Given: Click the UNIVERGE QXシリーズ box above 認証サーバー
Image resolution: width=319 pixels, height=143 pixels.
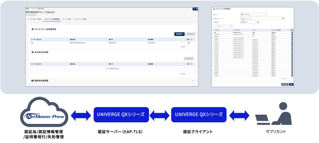Looking at the screenshot, I should [x=121, y=115].
